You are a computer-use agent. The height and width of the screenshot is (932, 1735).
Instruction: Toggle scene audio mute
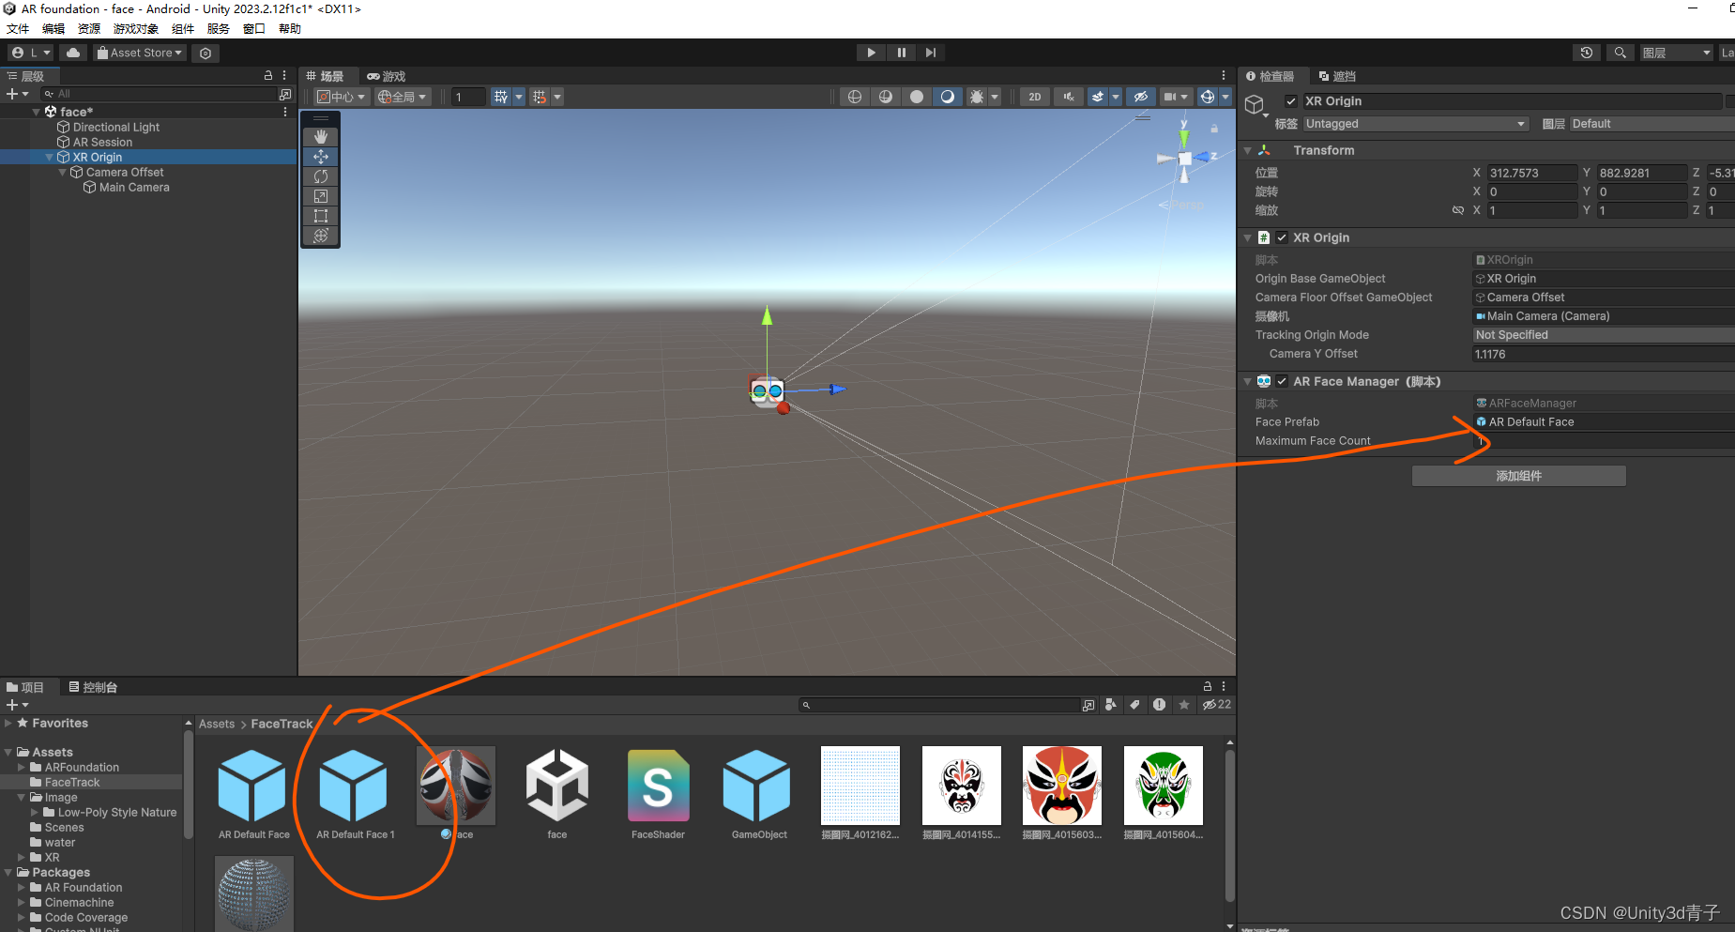[1068, 97]
